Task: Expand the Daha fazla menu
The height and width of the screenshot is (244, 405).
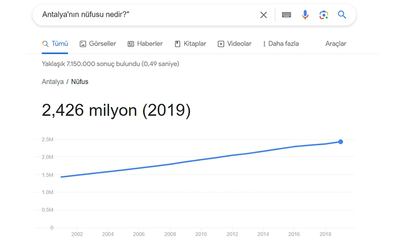Action: coord(281,44)
